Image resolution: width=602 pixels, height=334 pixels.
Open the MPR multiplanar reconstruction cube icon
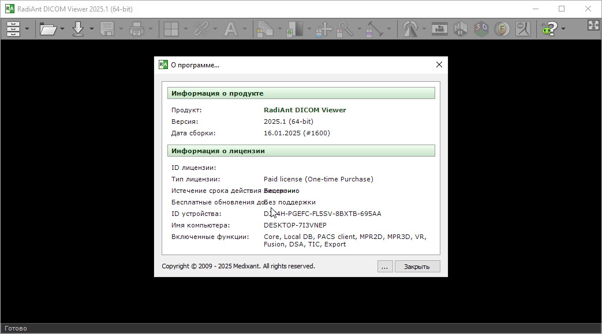tap(461, 29)
